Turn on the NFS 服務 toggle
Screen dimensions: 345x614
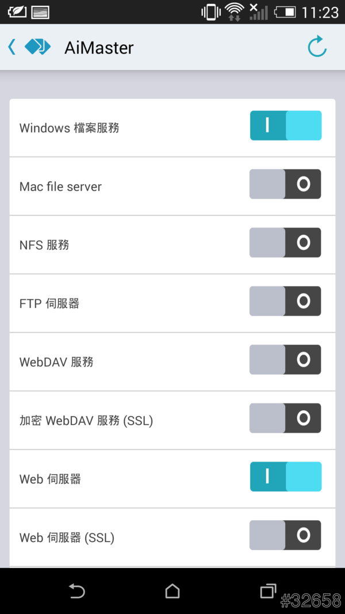tap(285, 243)
